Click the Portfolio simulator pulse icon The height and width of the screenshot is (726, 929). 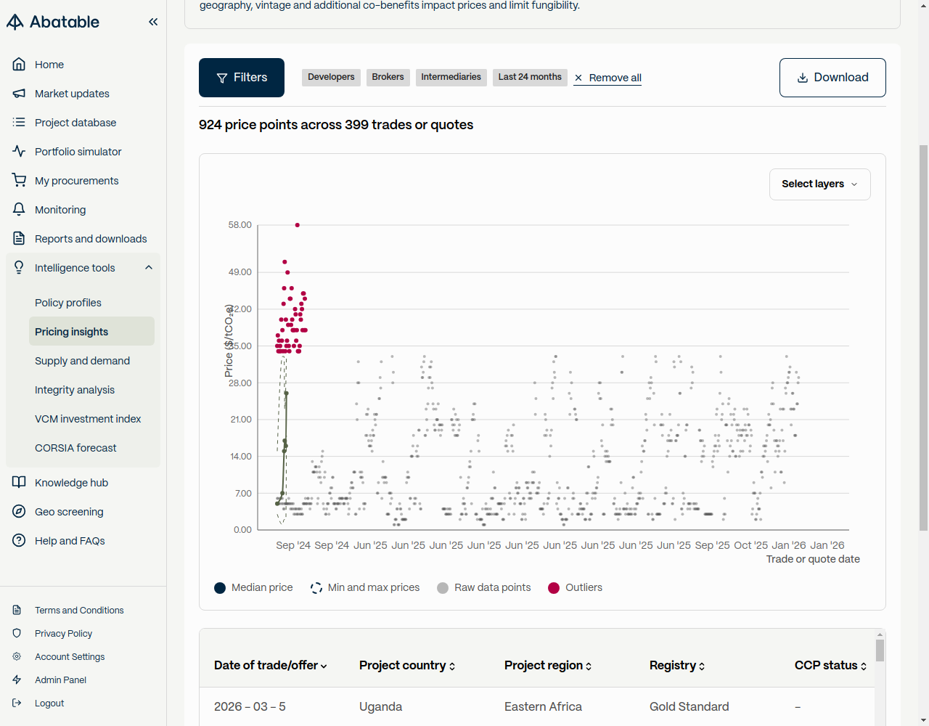click(19, 152)
